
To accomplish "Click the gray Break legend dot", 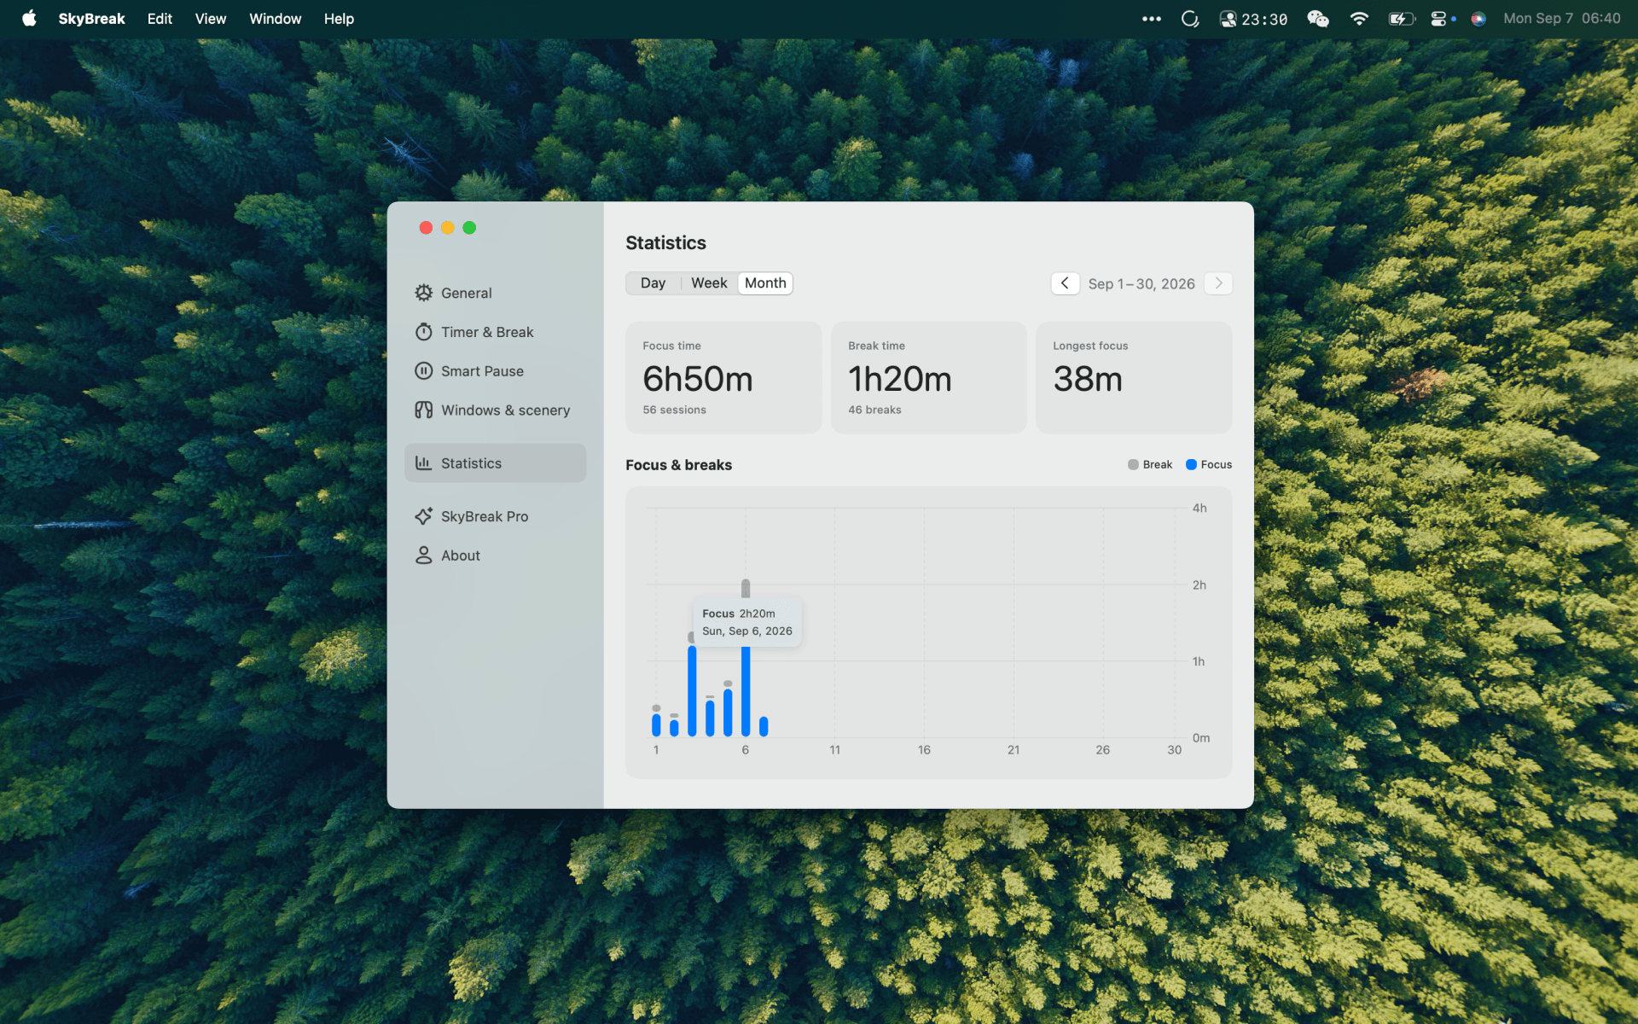I will (x=1133, y=465).
